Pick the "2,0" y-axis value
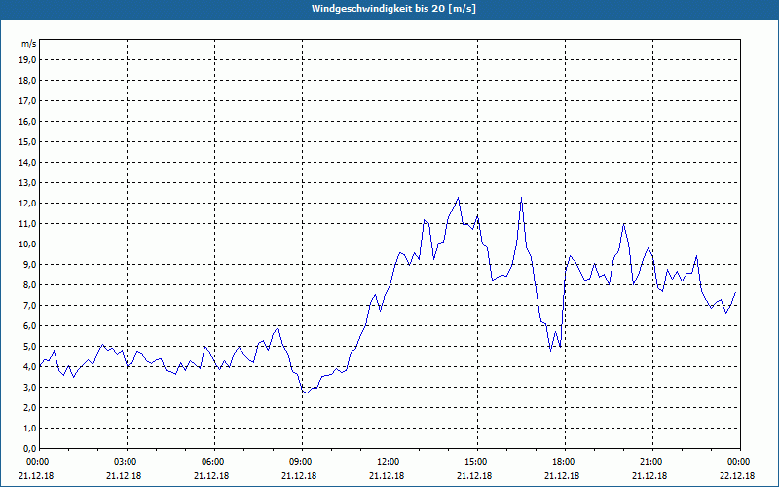 (x=29, y=408)
